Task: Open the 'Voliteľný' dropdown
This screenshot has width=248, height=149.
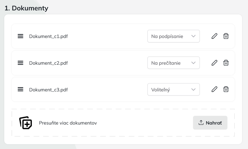Action: 173,90
